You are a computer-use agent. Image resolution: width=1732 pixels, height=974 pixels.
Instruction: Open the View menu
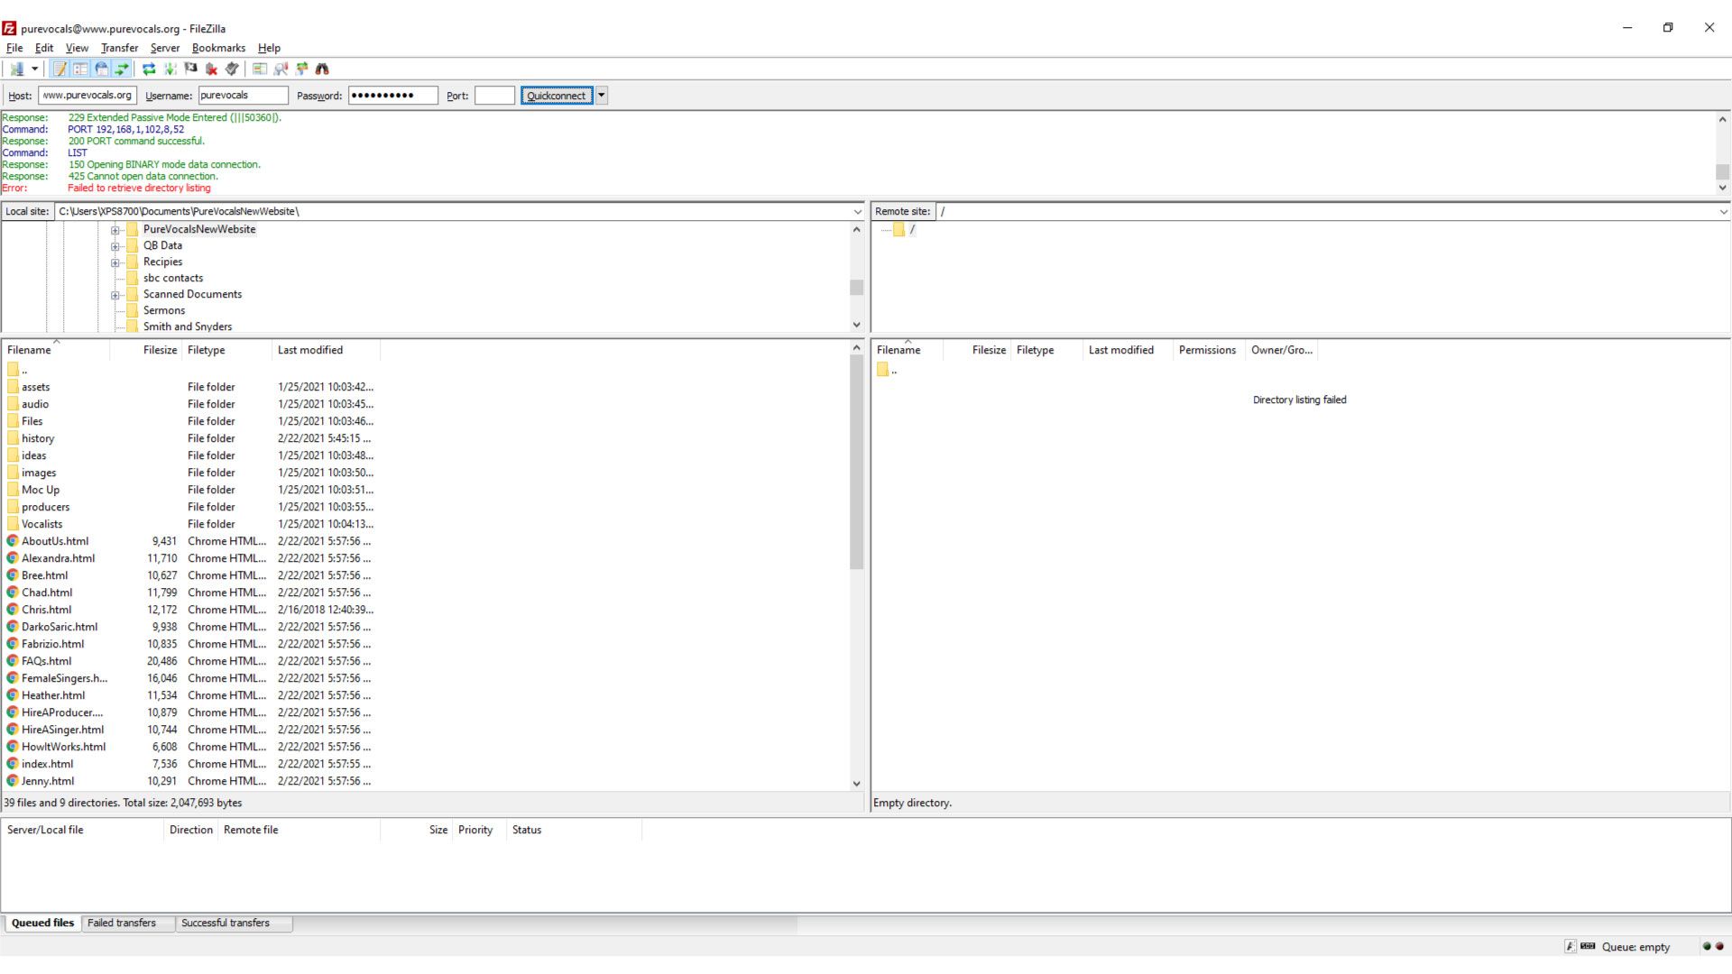(x=77, y=48)
